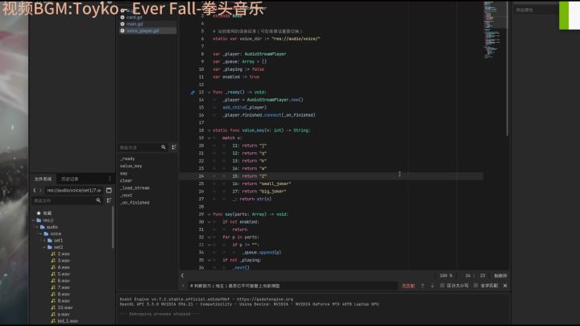Fold the say function at line 29
Image resolution: width=580 pixels, height=326 pixels.
coord(209,214)
